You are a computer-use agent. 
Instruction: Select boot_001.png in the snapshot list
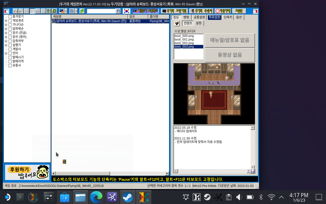pyautogui.click(x=184, y=40)
